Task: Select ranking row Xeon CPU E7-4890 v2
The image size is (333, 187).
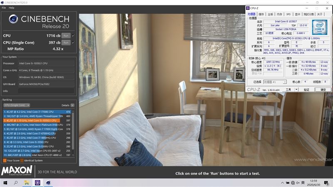Action: (37, 155)
